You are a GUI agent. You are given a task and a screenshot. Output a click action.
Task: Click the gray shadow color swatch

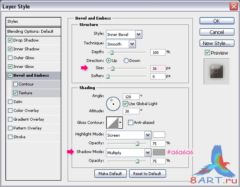pos(159,153)
